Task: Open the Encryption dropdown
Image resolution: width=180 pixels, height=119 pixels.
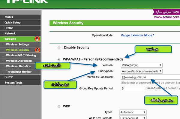Action: (142, 71)
